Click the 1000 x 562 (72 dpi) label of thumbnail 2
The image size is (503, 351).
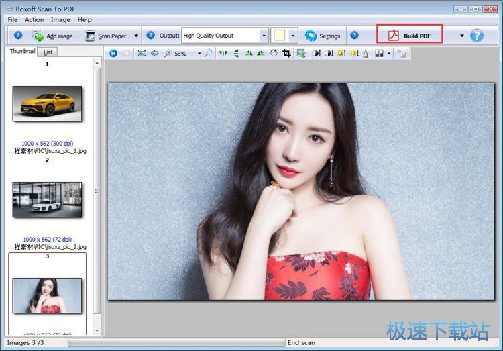coord(47,239)
